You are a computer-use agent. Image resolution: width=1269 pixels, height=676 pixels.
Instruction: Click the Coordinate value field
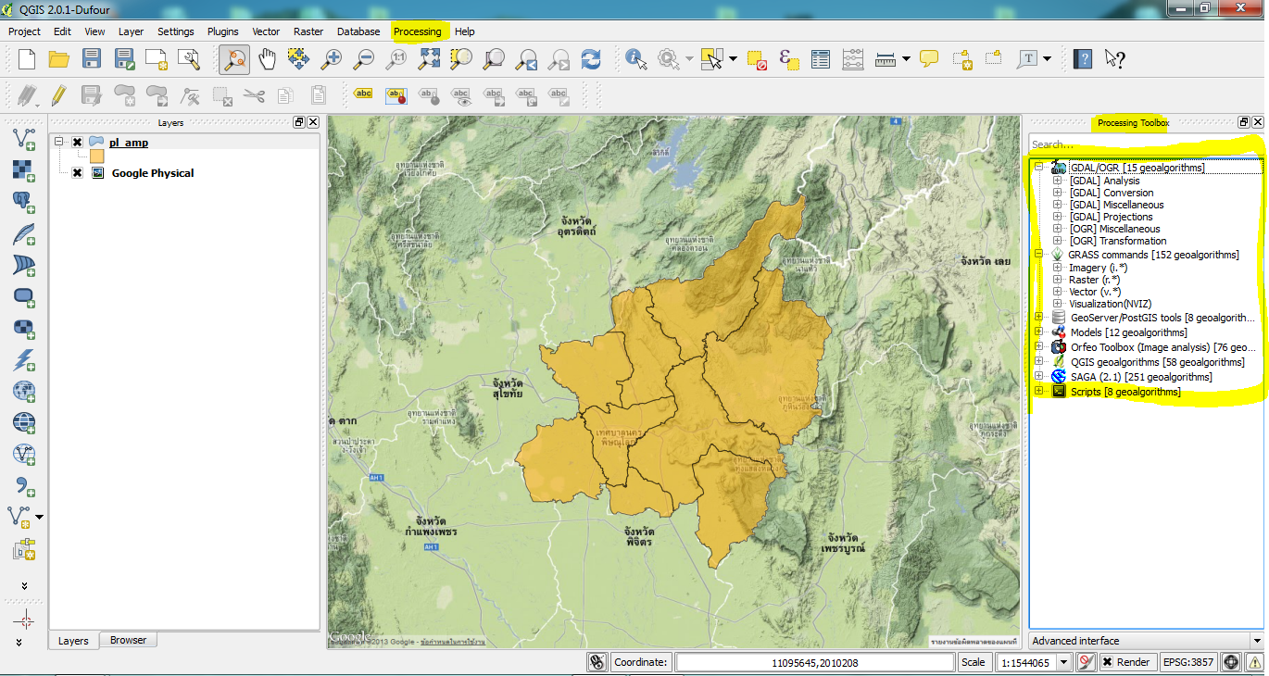tap(815, 662)
